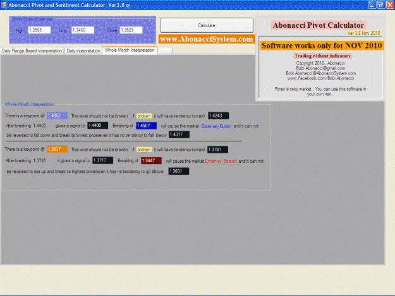Select the blank tab after Whole Month
395x296 pixels.
(165, 50)
